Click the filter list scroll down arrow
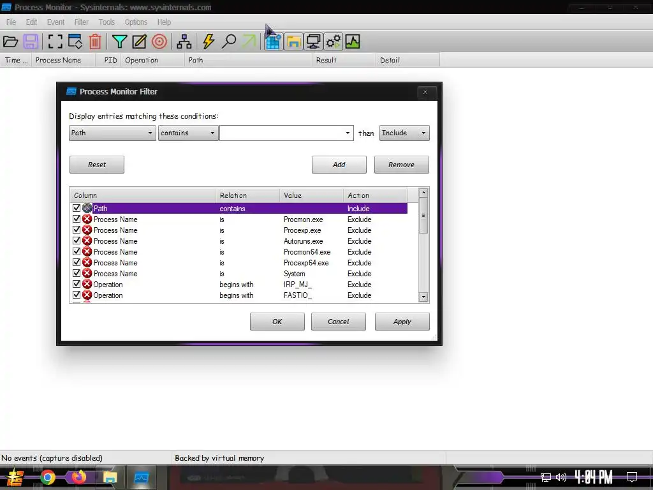This screenshot has height=490, width=653. [x=423, y=297]
